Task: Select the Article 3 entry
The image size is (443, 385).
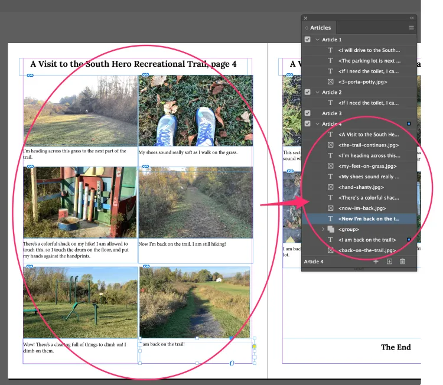Action: 331,113
